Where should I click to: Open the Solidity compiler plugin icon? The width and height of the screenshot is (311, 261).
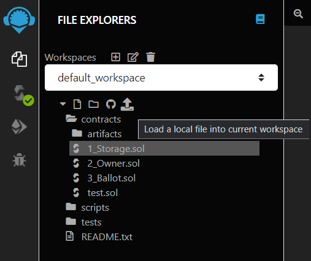coord(24,96)
